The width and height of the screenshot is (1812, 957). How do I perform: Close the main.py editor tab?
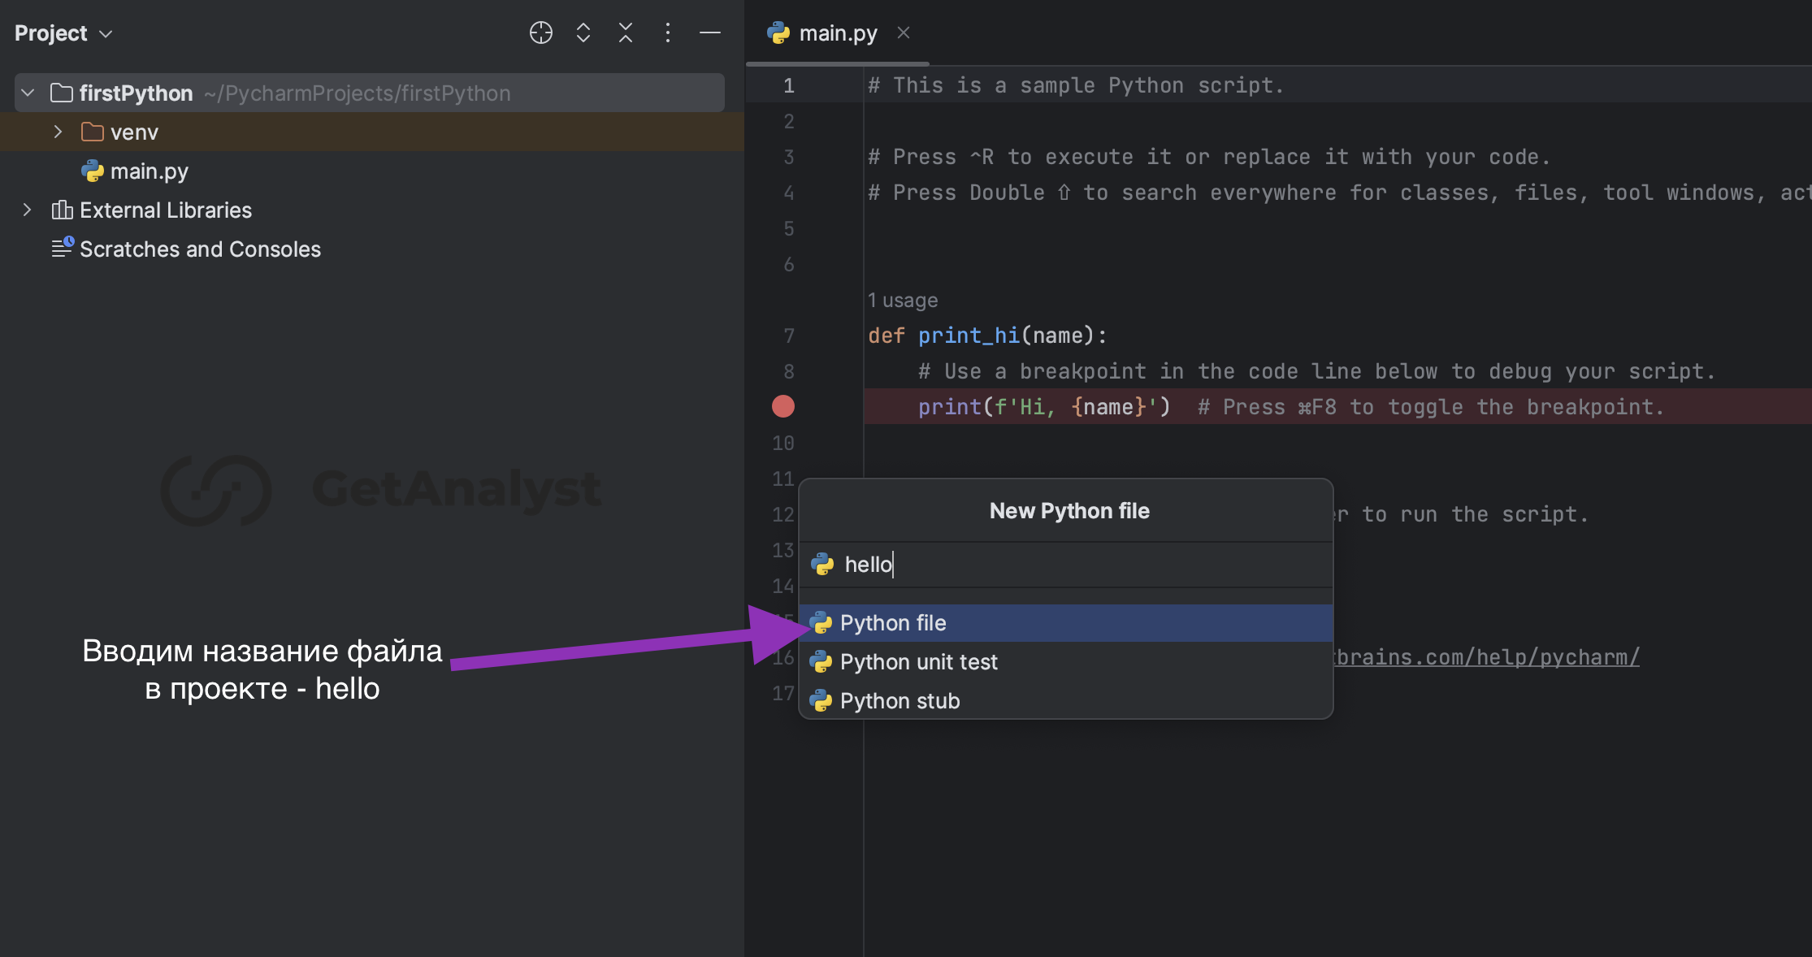pyautogui.click(x=904, y=32)
